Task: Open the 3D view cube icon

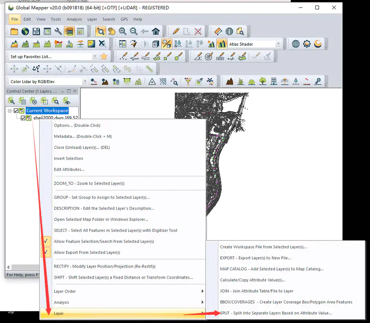Action: (x=156, y=44)
